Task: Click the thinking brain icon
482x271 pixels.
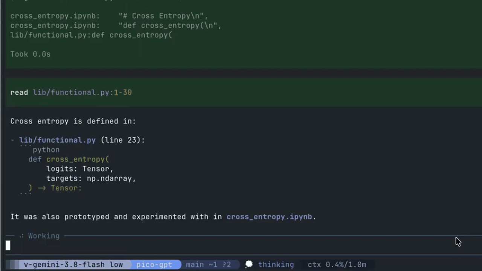Action: pos(249,265)
